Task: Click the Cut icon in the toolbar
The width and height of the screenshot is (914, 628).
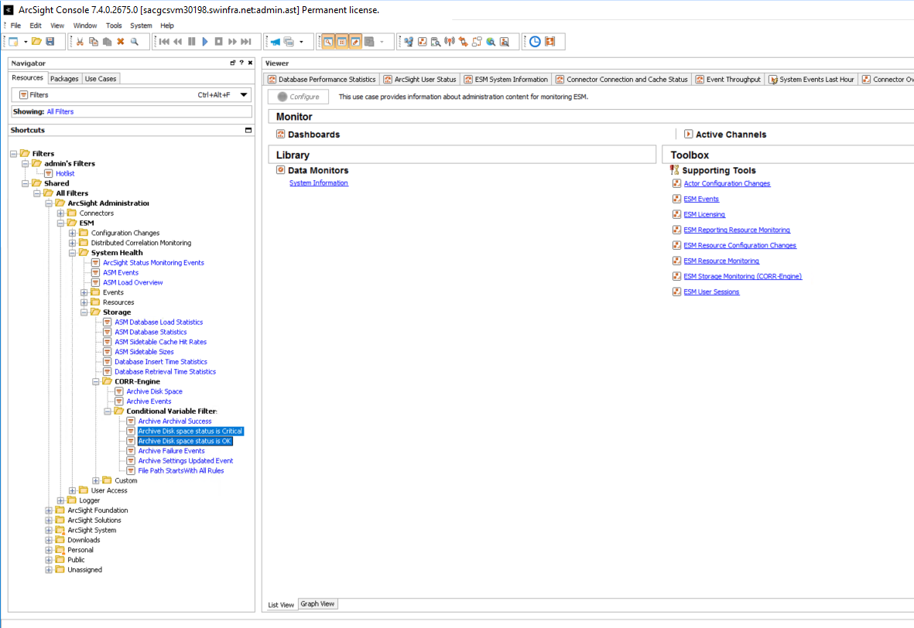Action: 80,42
